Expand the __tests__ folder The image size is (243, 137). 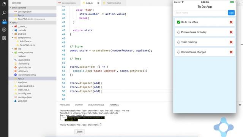point(12,26)
